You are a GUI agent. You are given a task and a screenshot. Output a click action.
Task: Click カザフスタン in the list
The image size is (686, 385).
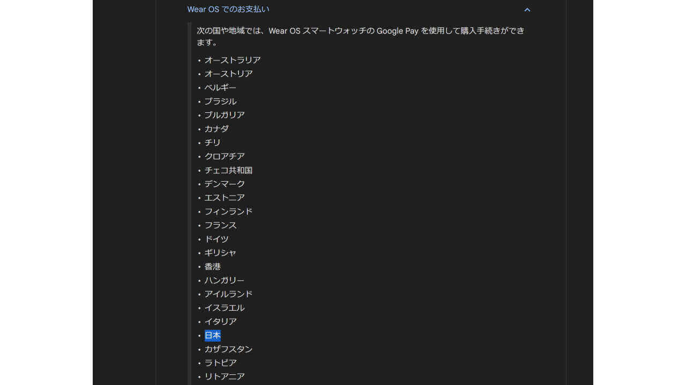(228, 350)
